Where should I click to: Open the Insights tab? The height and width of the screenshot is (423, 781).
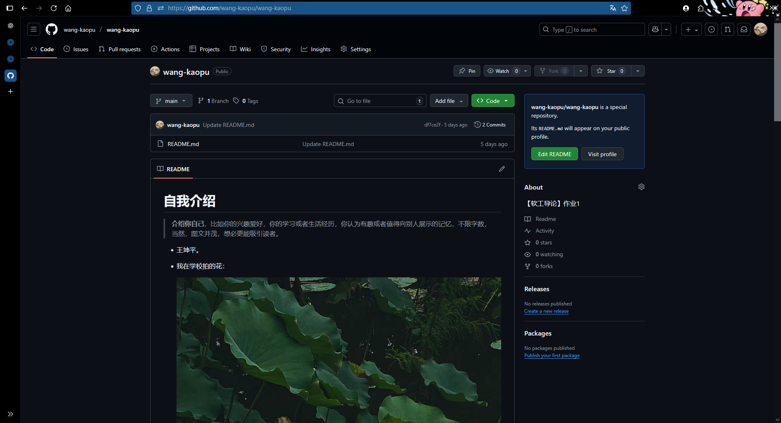316,49
